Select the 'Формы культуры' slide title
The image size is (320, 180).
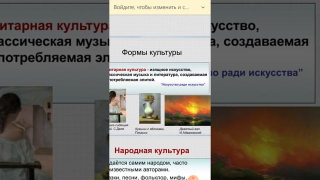[x=151, y=52]
